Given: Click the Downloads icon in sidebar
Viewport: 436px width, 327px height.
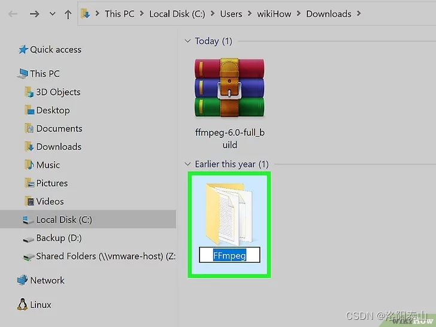Looking at the screenshot, I should [x=29, y=147].
